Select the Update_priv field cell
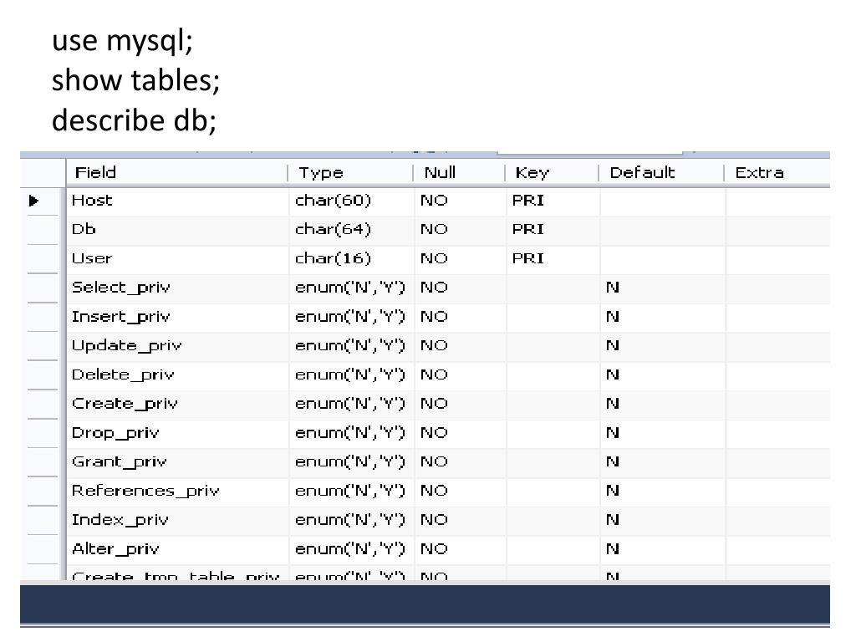Viewport: 856px width, 642px height. 126,345
